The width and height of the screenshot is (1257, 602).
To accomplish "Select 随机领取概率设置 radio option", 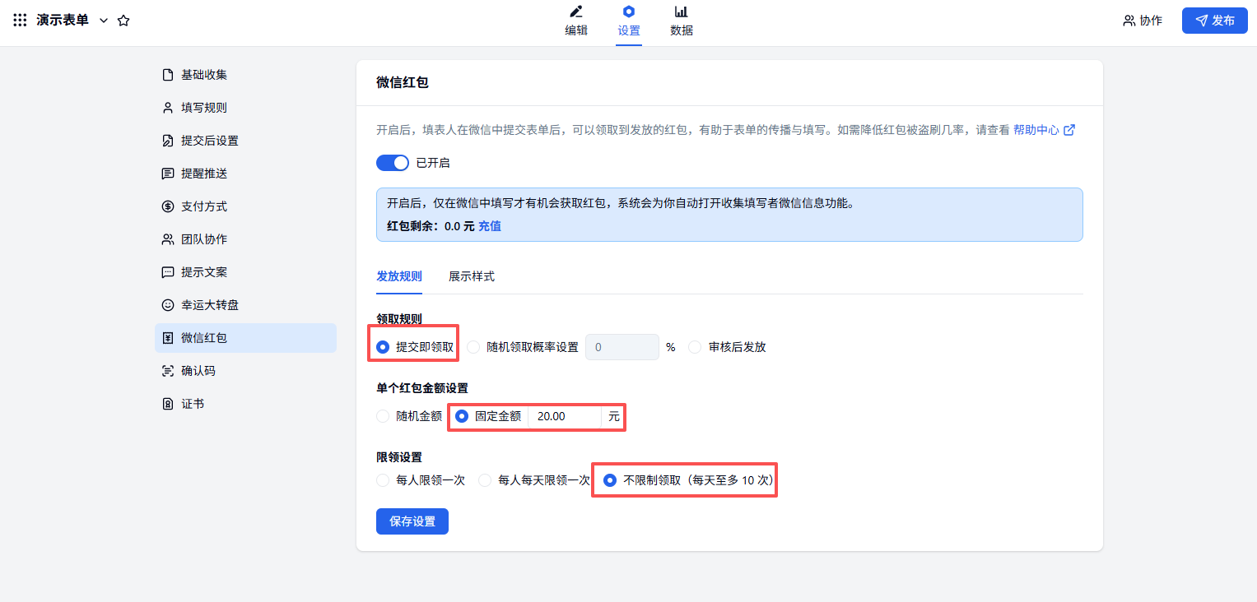I will pyautogui.click(x=473, y=347).
